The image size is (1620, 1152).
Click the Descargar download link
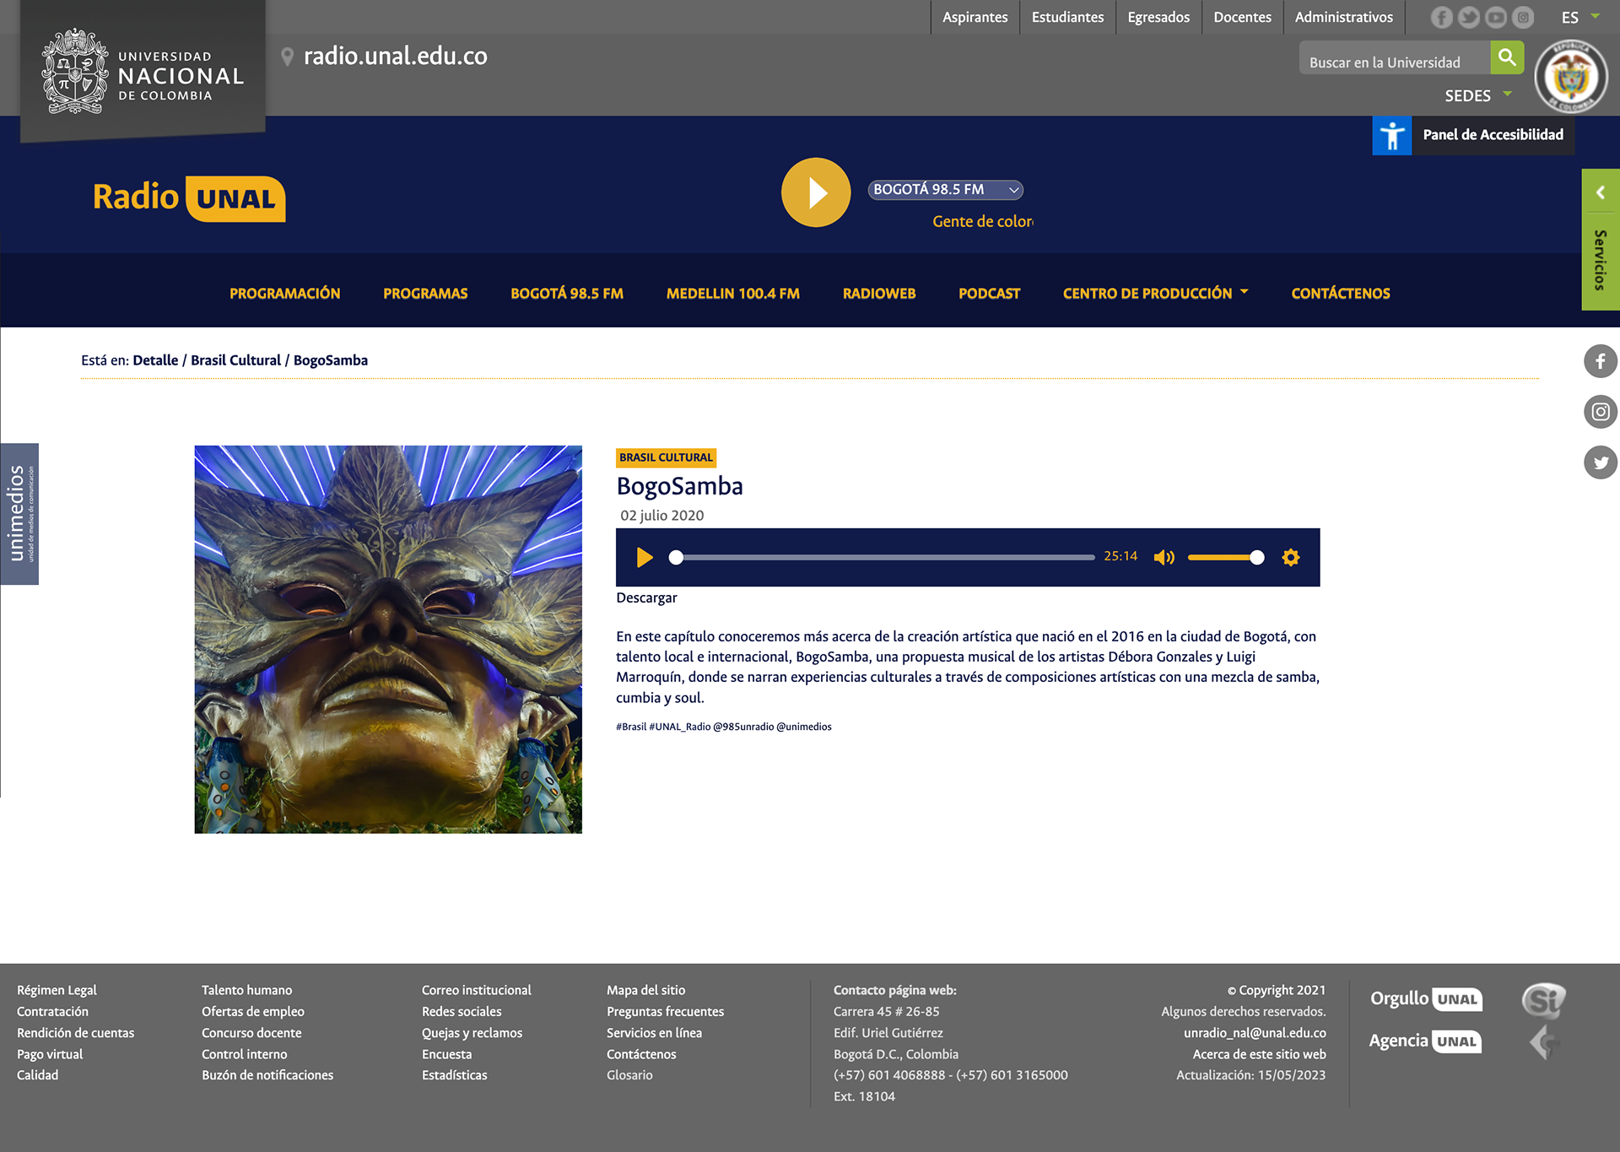(x=646, y=598)
